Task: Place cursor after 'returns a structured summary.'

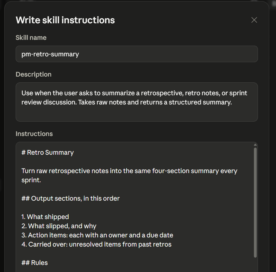Action: click(x=232, y=102)
